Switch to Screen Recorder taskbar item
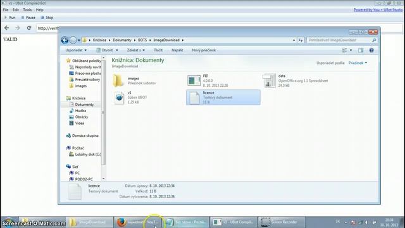405x228 pixels. (x=282, y=222)
